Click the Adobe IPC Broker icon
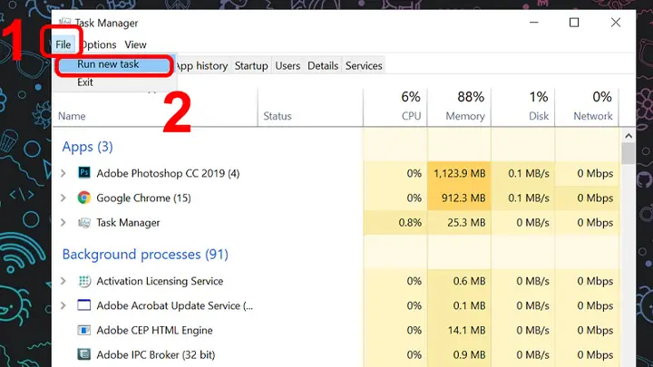The height and width of the screenshot is (367, 653). (x=84, y=354)
